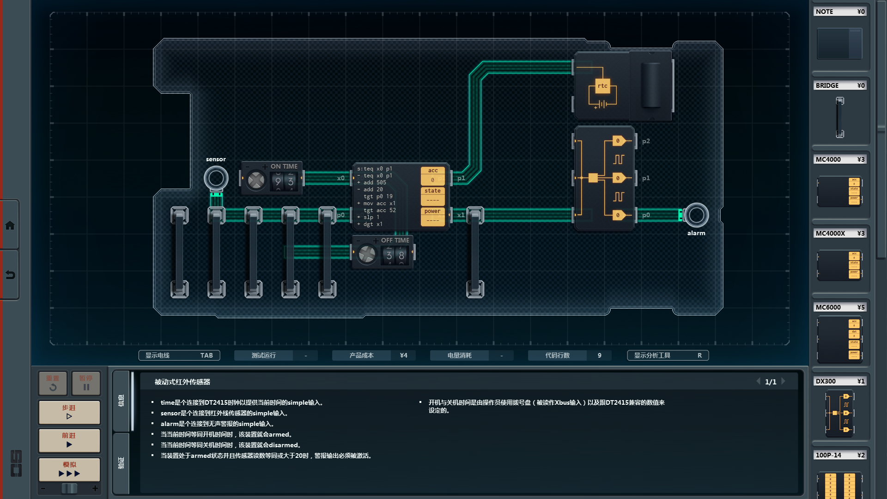This screenshot has height=499, width=887.
Task: Click the undo arrow icon on the left sidebar
Action: point(10,275)
